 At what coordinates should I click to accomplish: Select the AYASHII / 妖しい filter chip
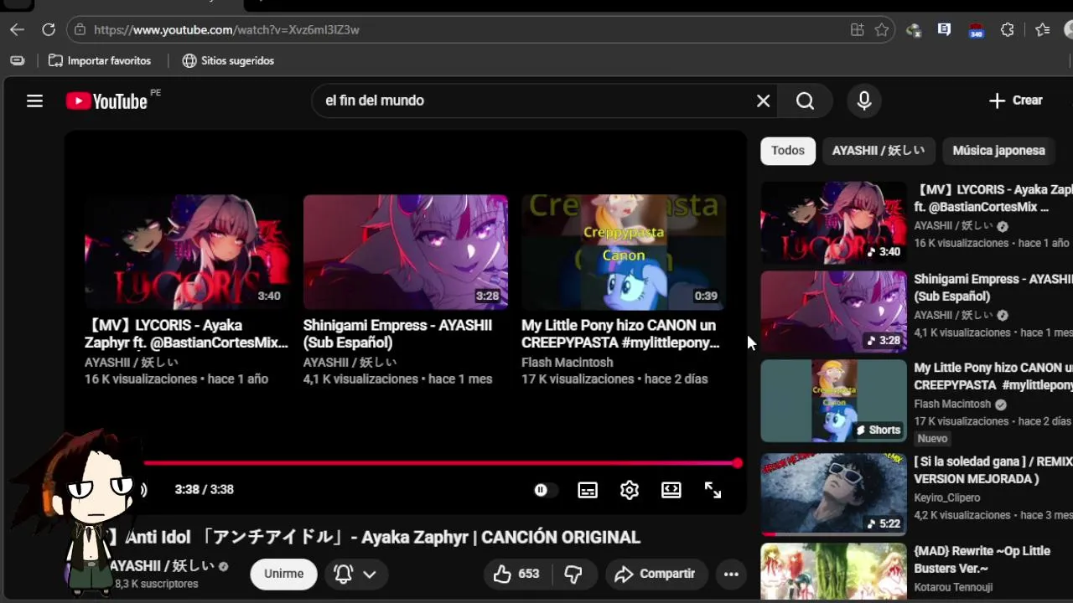click(x=879, y=151)
